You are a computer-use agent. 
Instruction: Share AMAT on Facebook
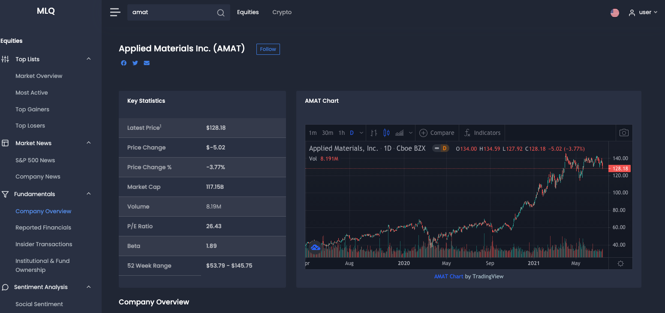[123, 63]
